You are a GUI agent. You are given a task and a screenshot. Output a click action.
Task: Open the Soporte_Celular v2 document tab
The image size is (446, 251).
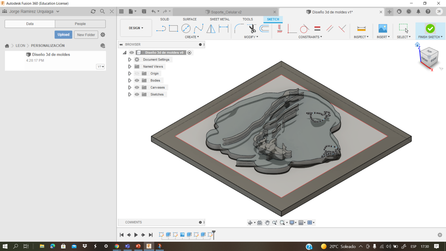coord(226,12)
